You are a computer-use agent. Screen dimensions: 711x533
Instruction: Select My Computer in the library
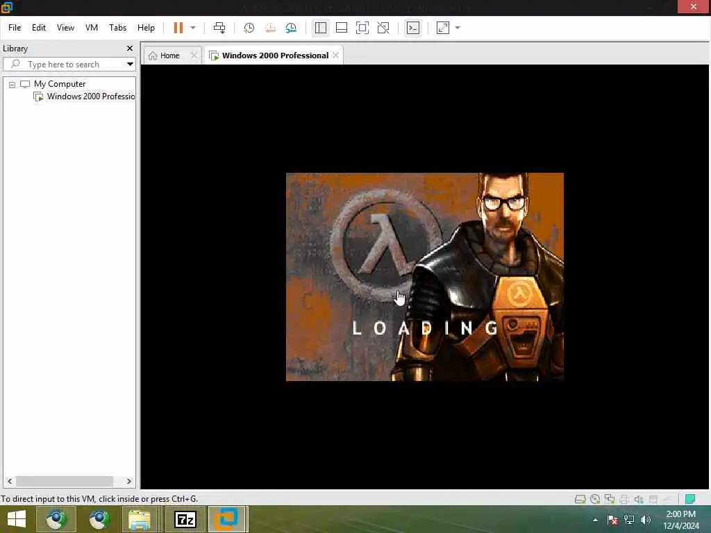coord(60,84)
